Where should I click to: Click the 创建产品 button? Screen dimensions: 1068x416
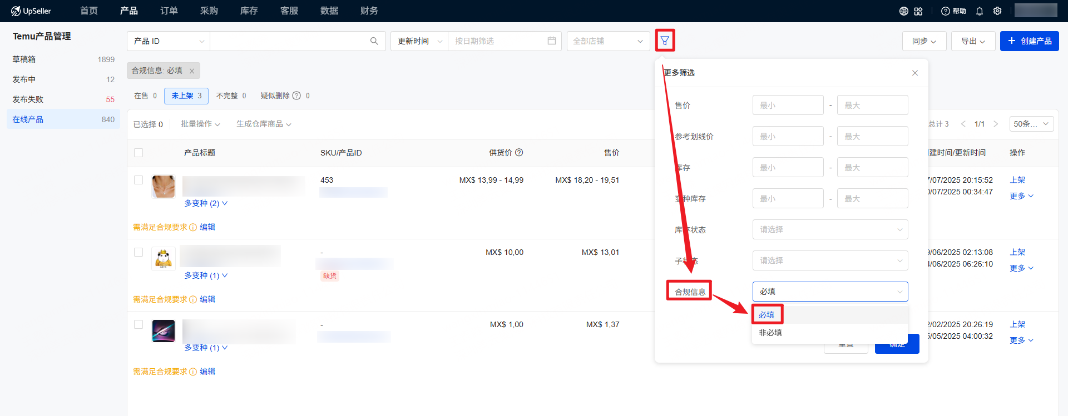click(1029, 41)
